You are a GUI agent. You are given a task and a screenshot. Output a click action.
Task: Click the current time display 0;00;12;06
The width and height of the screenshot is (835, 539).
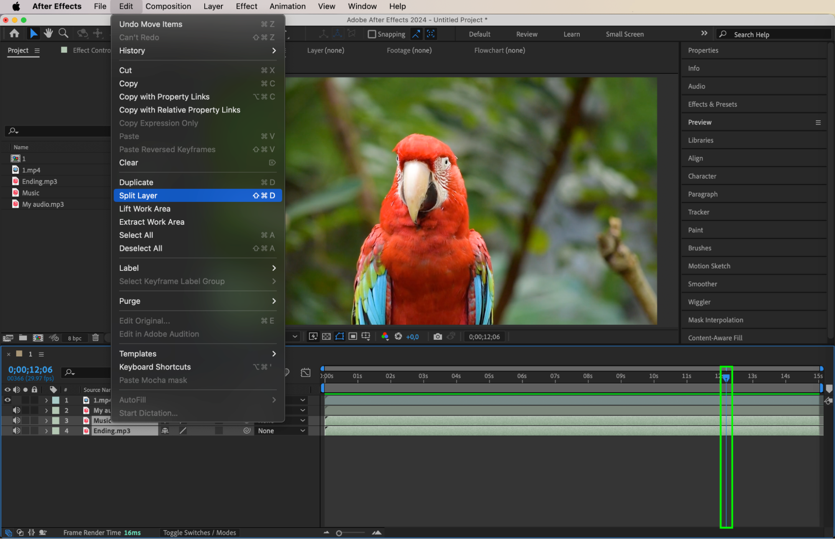pos(30,369)
